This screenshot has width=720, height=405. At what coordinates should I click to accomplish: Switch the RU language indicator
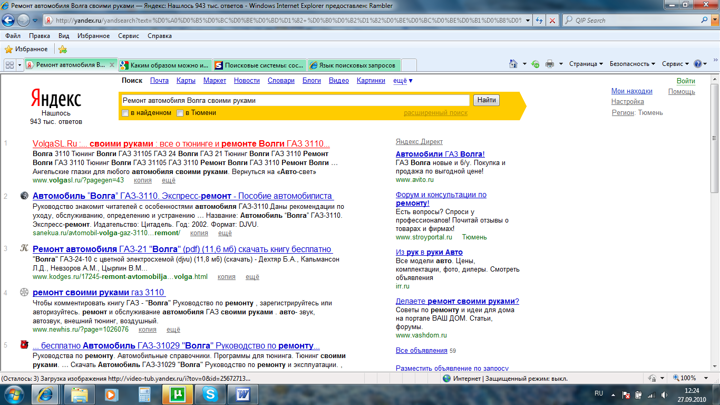point(598,394)
